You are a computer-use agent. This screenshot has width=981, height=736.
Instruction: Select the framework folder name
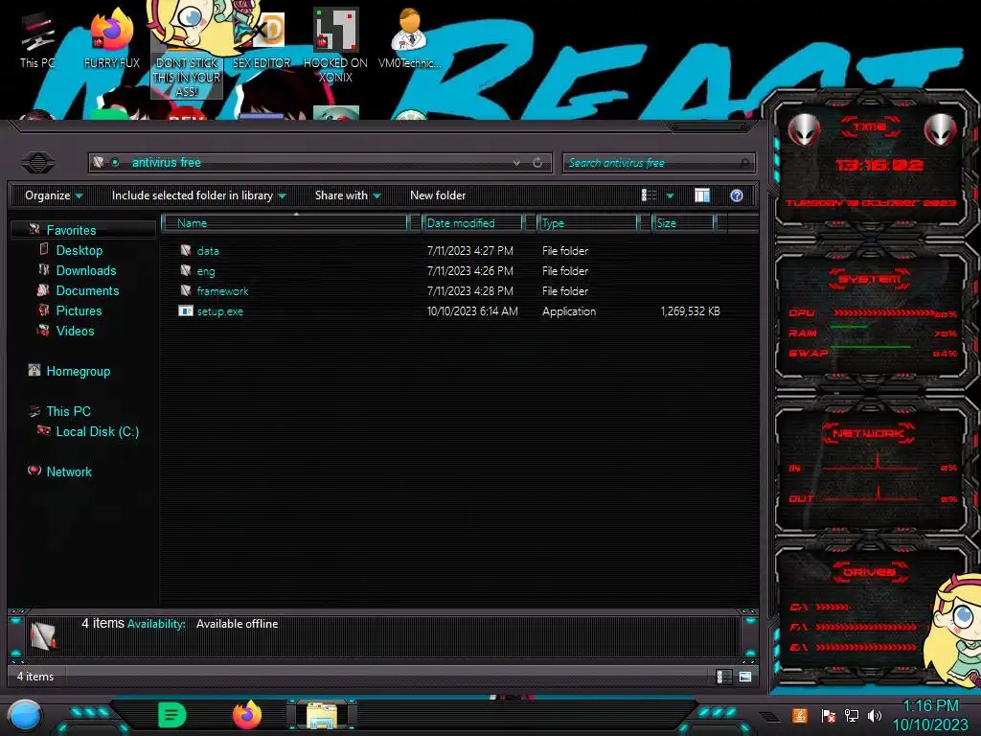[x=222, y=291]
